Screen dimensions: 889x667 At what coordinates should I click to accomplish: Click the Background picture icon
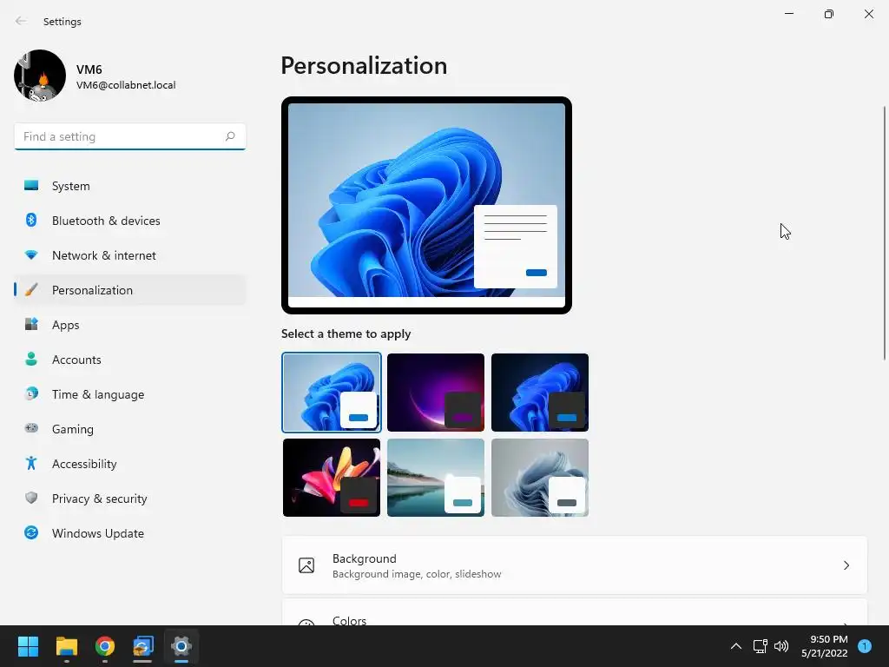click(306, 565)
